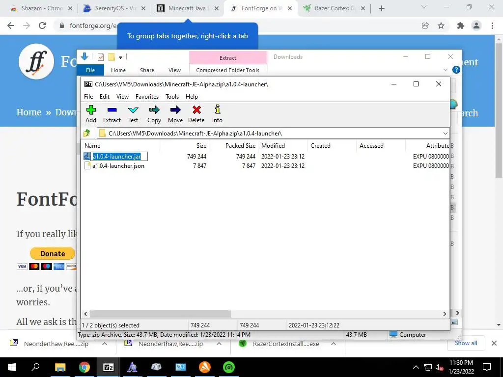Viewport: 503px width, 377px height.
Task: Expand the Explorer ribbon chevron
Action: pyautogui.click(x=445, y=70)
